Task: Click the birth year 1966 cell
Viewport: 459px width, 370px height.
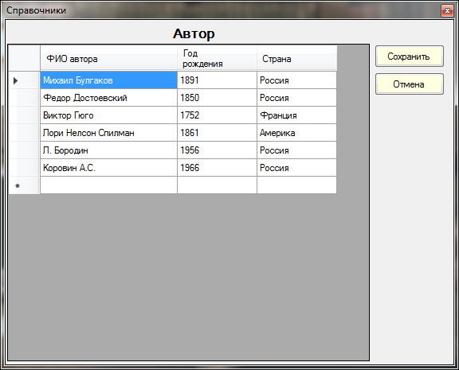Action: [x=217, y=168]
